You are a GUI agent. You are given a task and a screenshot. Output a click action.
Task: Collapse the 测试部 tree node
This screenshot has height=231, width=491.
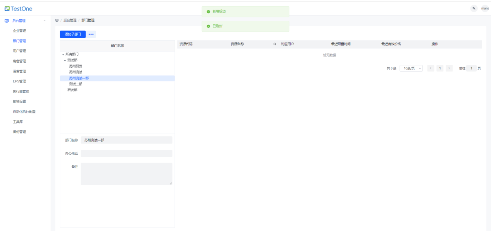[x=65, y=60]
